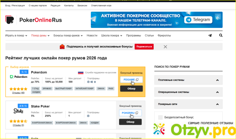
Task: Click Обзор button for Stake Poker
Action: (130, 122)
